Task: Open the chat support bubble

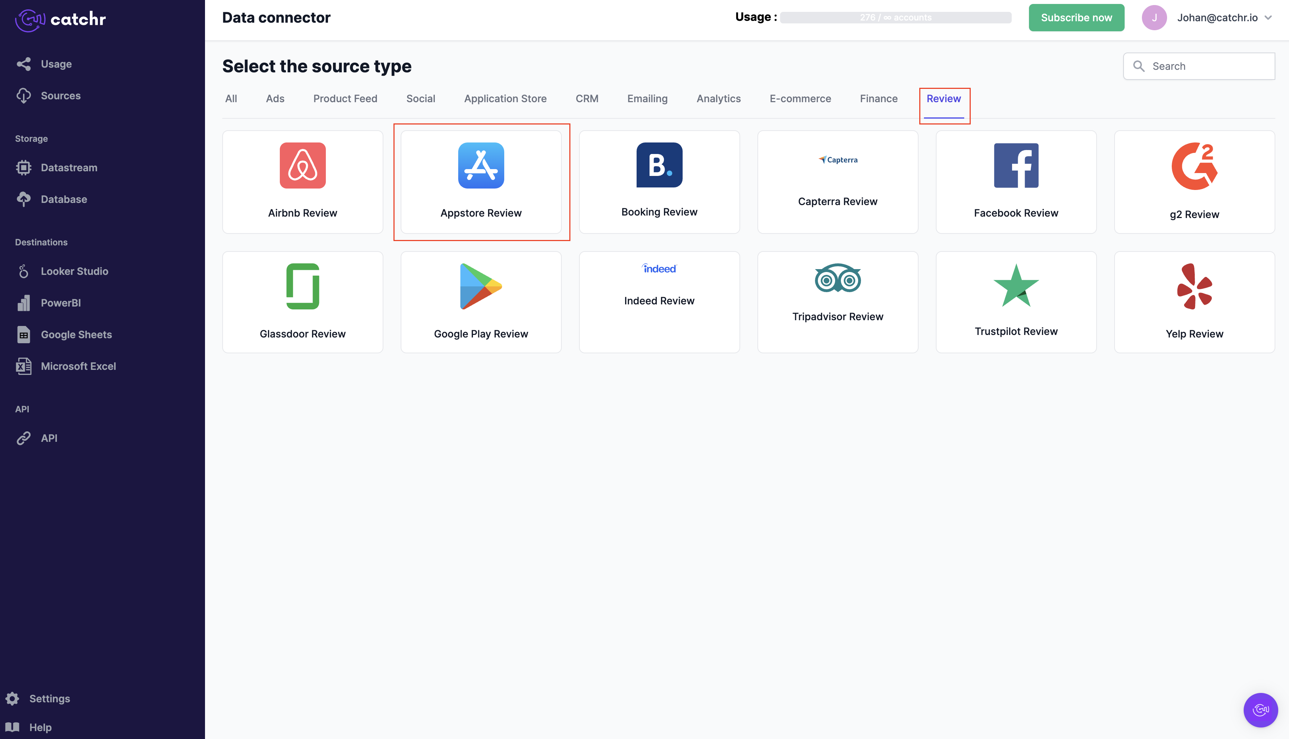Action: [x=1261, y=709]
